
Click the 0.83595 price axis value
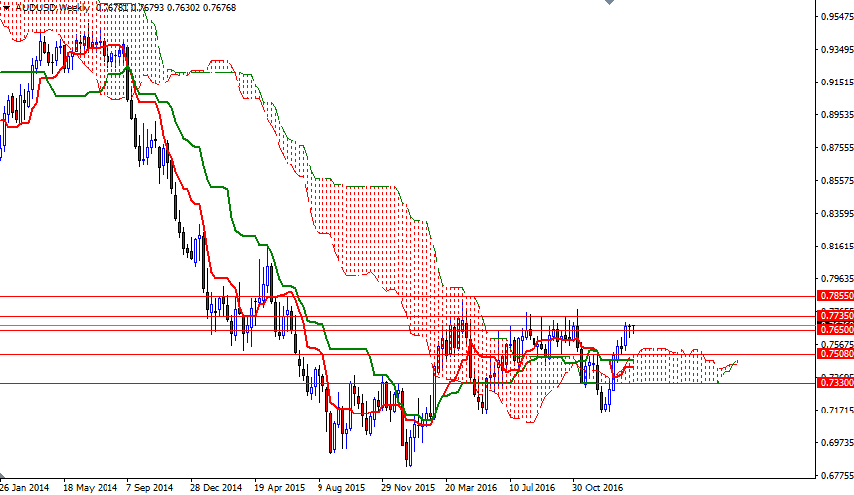click(837, 214)
